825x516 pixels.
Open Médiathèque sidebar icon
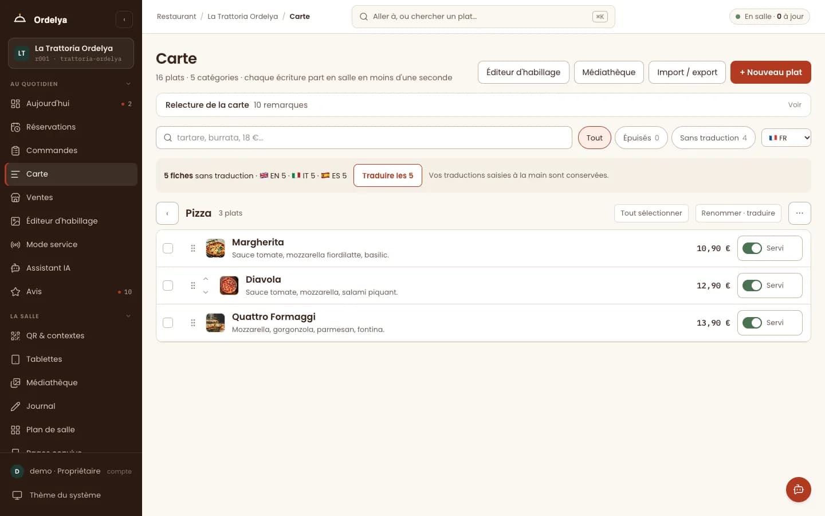point(15,383)
